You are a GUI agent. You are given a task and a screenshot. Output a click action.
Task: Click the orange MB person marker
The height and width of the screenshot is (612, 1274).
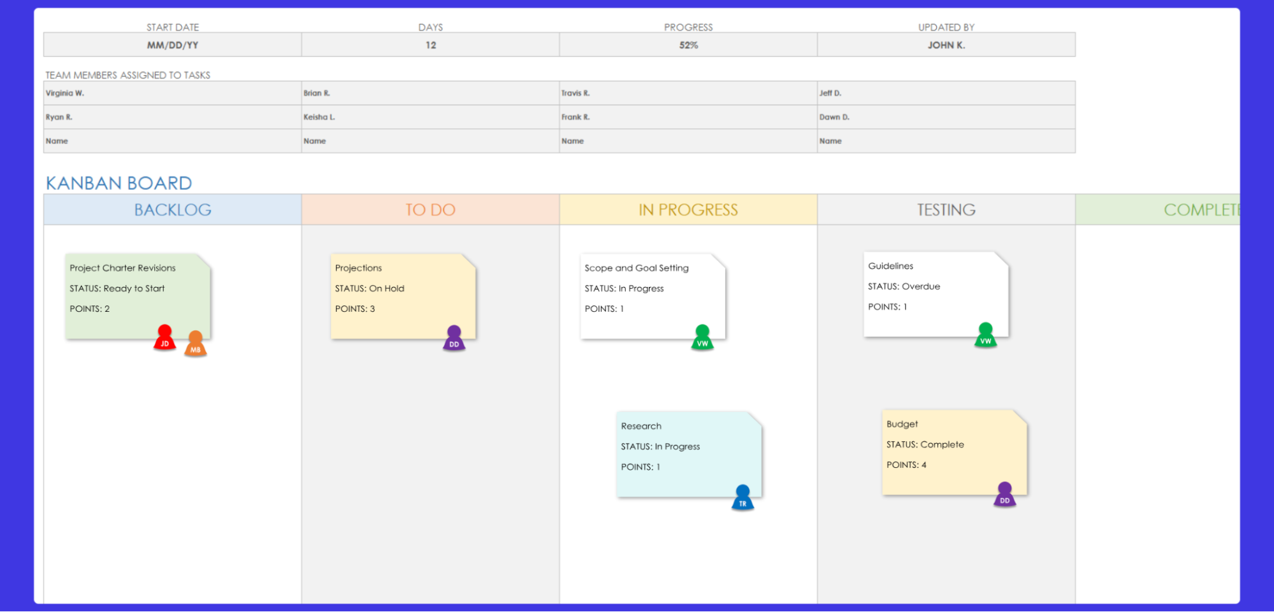click(x=196, y=344)
